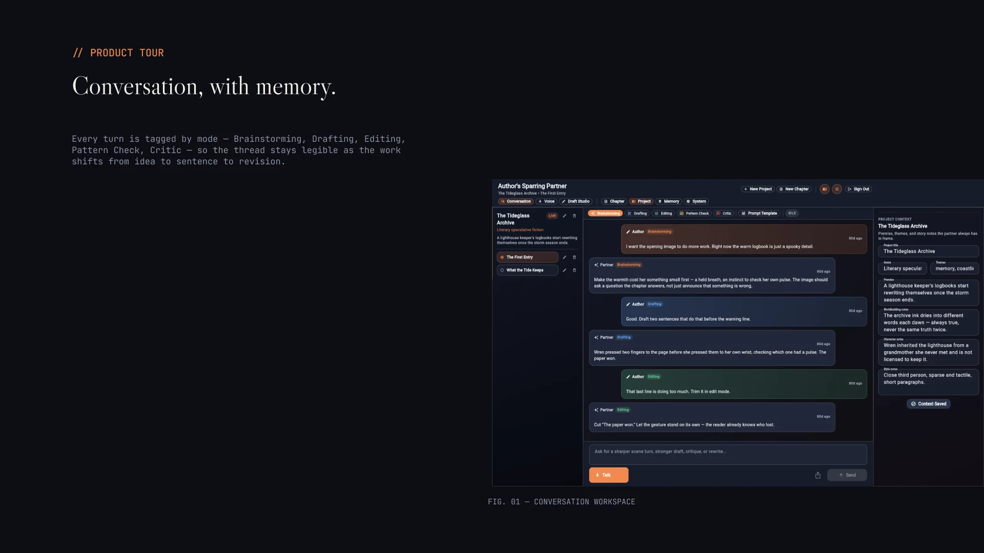984x553 pixels.
Task: Click the 'Author's Sparring Partner' app title
Action: [532, 186]
